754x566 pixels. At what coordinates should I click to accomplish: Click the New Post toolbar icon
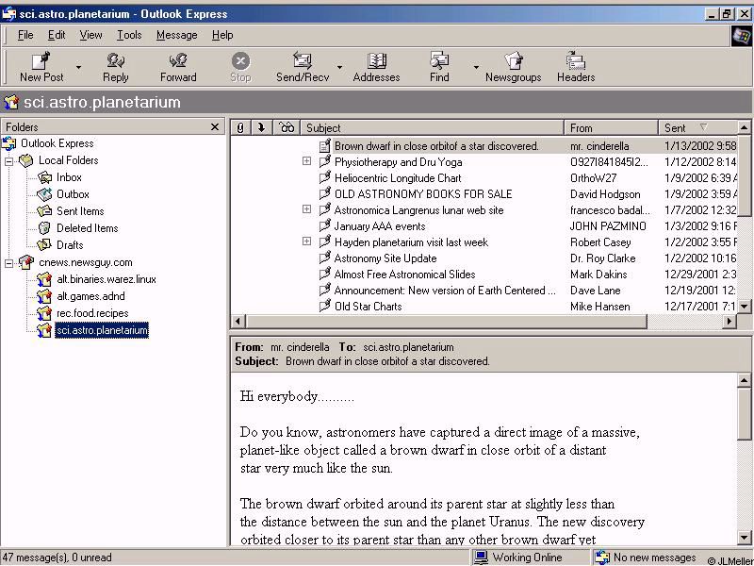tap(41, 62)
